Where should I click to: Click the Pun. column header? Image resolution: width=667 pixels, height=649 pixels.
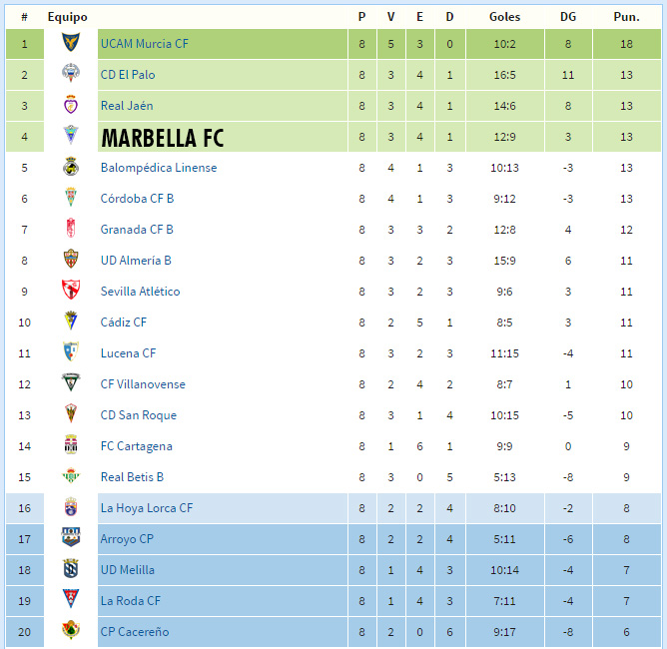tap(626, 17)
